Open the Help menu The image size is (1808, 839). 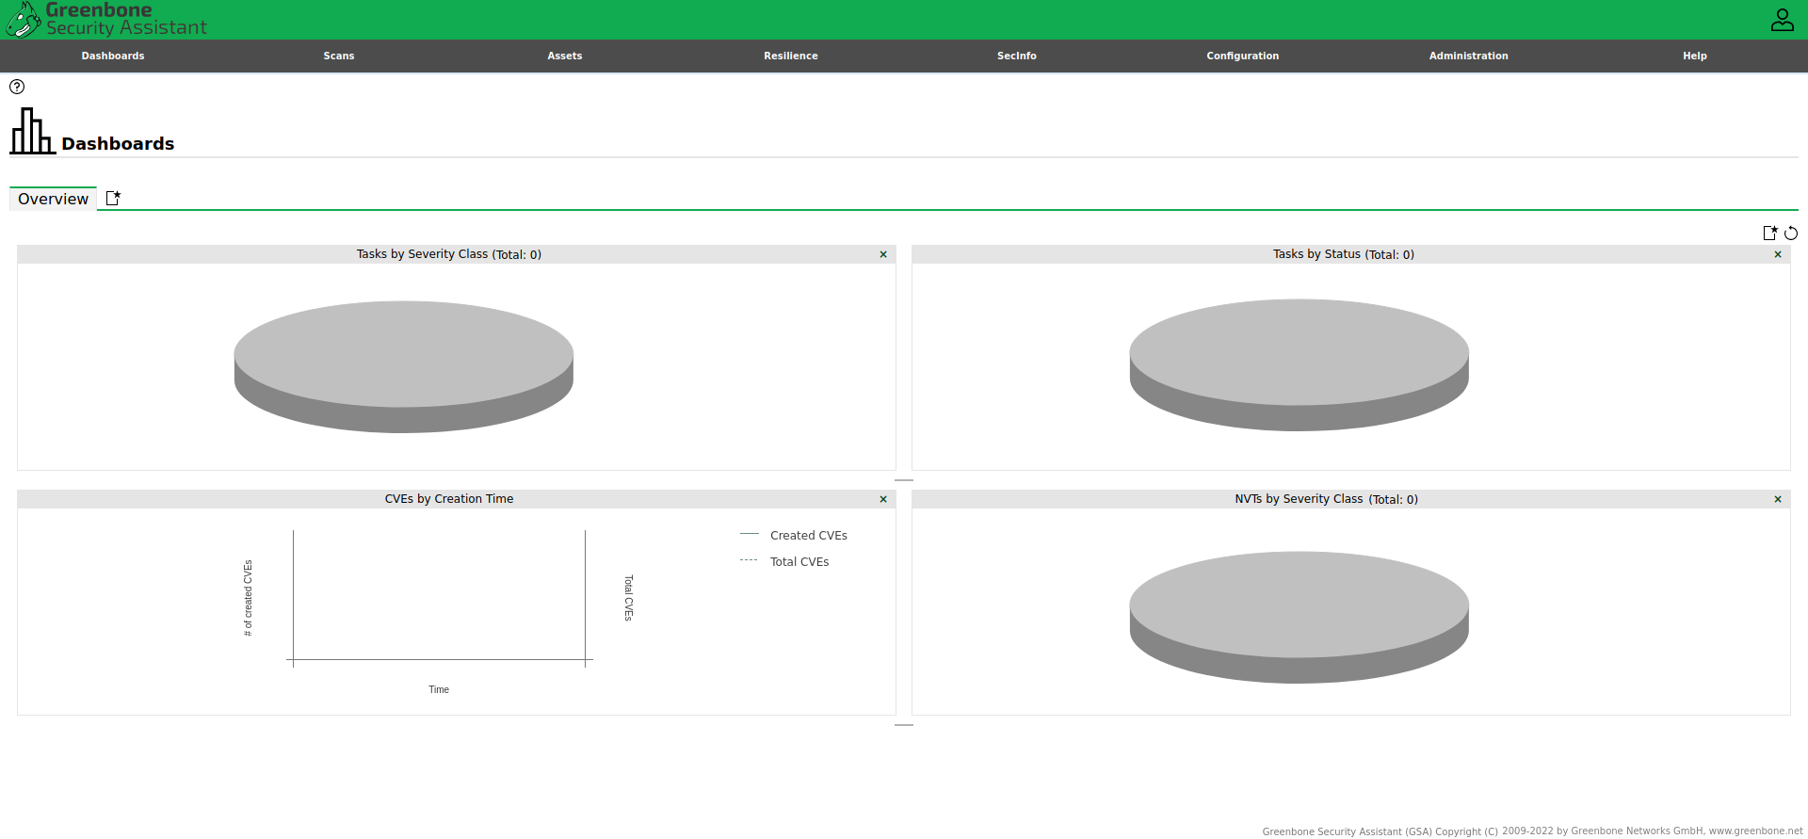pyautogui.click(x=1695, y=56)
